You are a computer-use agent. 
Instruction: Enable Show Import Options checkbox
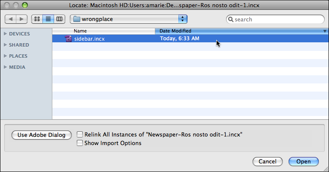tap(80, 143)
